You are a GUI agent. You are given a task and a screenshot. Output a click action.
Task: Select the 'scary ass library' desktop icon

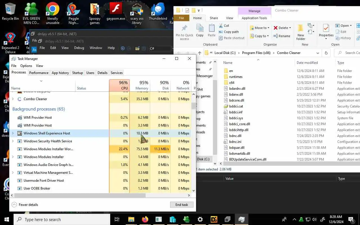137,13
